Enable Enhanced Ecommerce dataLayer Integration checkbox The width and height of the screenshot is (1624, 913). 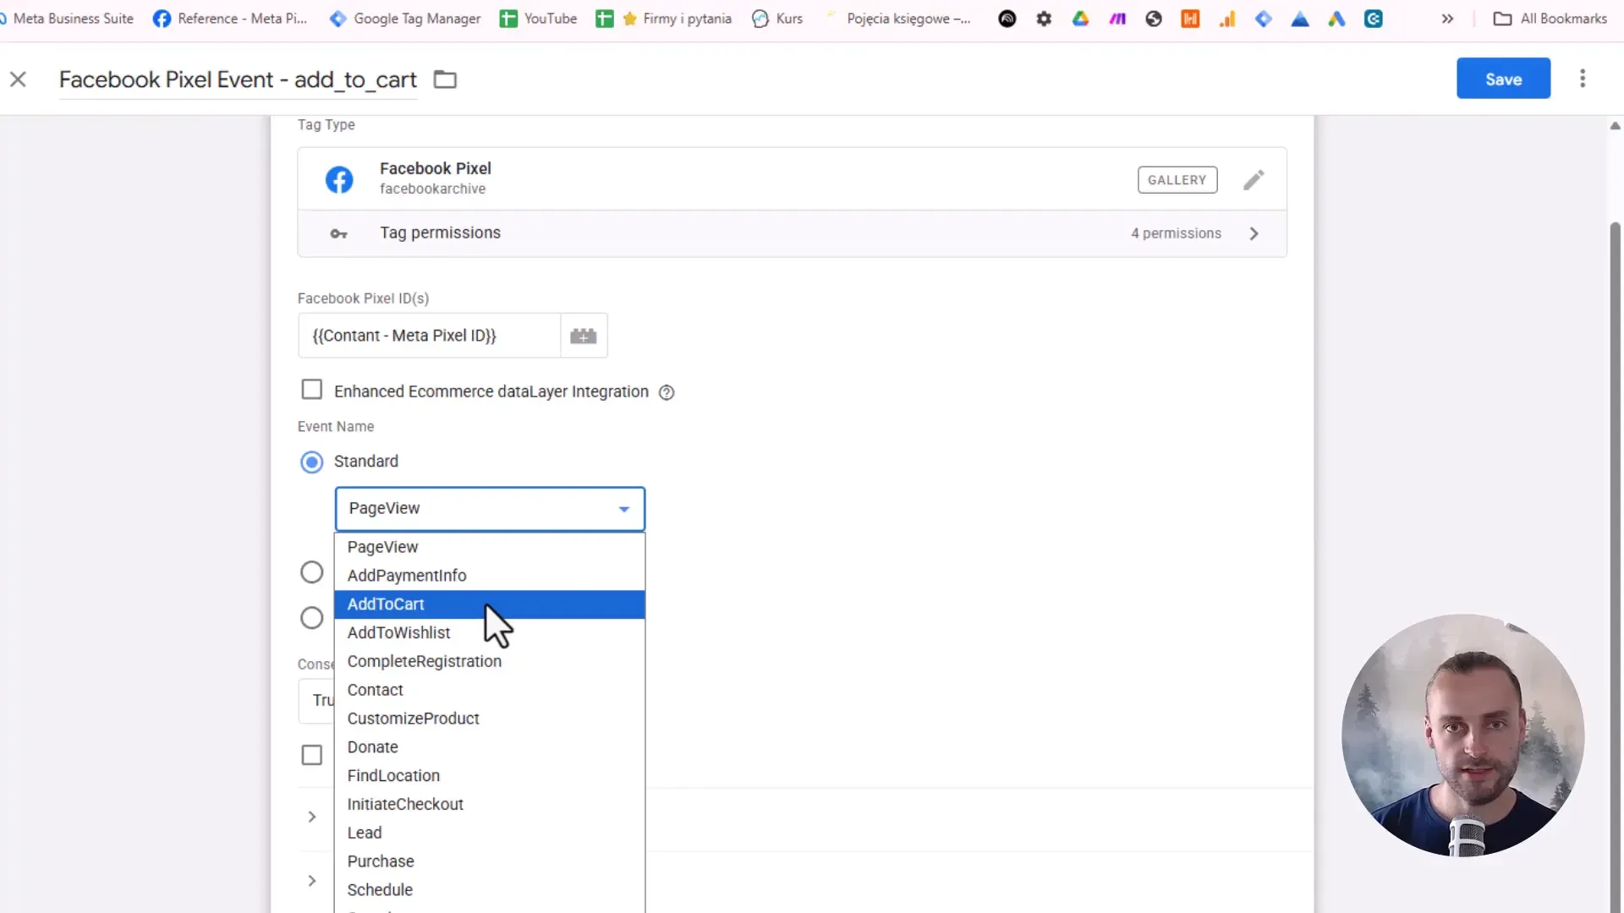click(x=312, y=390)
